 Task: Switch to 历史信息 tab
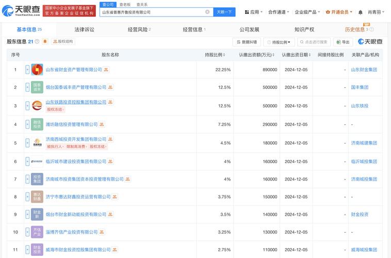(359, 29)
